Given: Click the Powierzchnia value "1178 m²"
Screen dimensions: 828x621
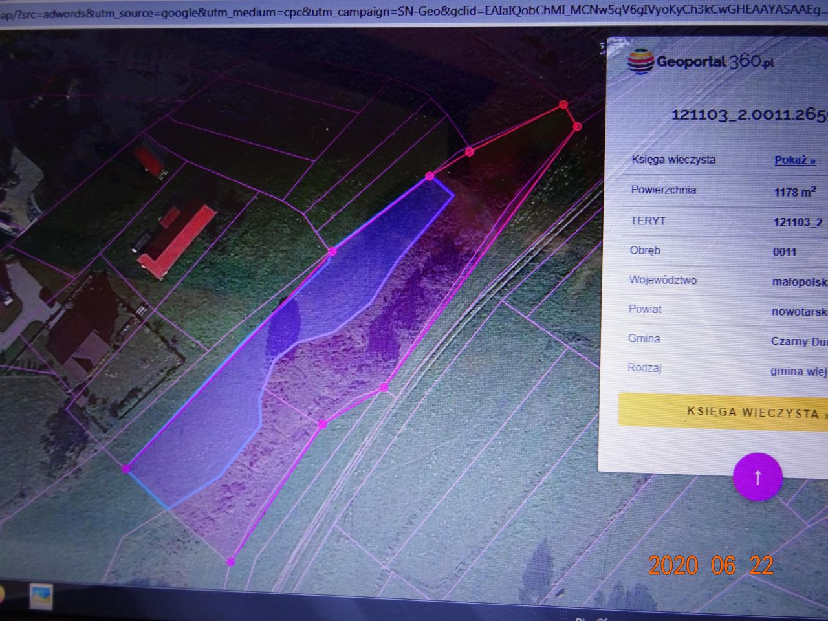Looking at the screenshot, I should (x=795, y=191).
